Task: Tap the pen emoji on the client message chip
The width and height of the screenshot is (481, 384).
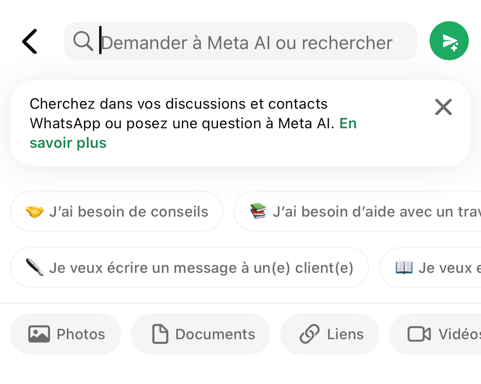Action: [35, 268]
